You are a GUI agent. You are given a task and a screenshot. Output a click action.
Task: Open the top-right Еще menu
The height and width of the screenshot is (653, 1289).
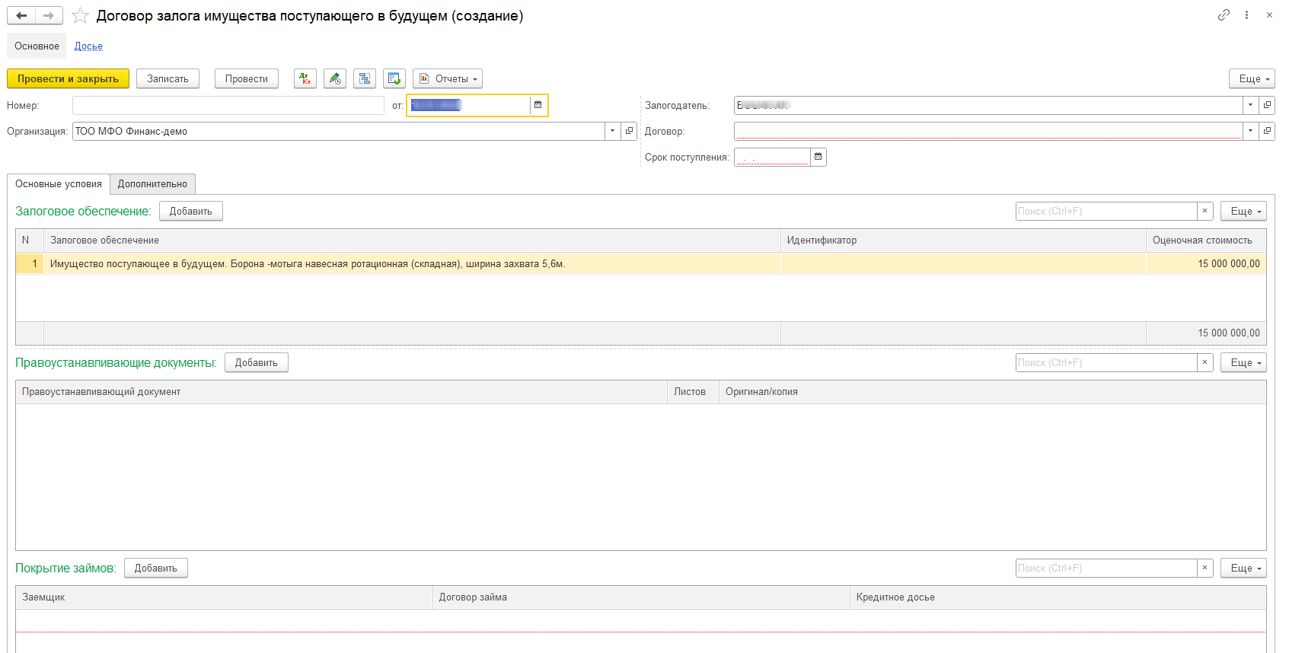(x=1252, y=78)
